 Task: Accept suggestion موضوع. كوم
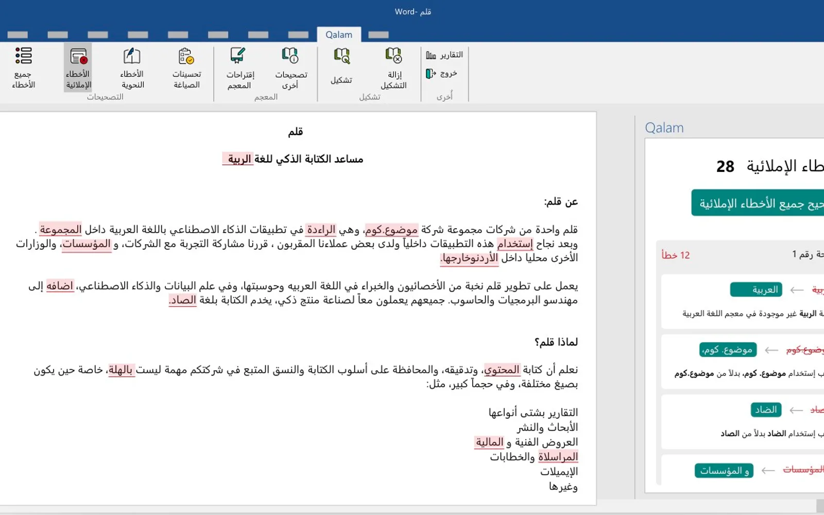point(728,350)
